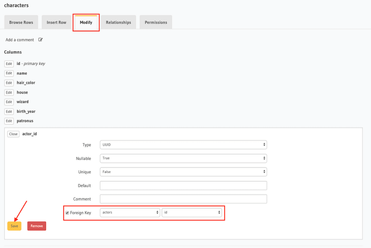Close the actor_id column editor
Viewport: 371px width, 248px height.
click(x=13, y=134)
